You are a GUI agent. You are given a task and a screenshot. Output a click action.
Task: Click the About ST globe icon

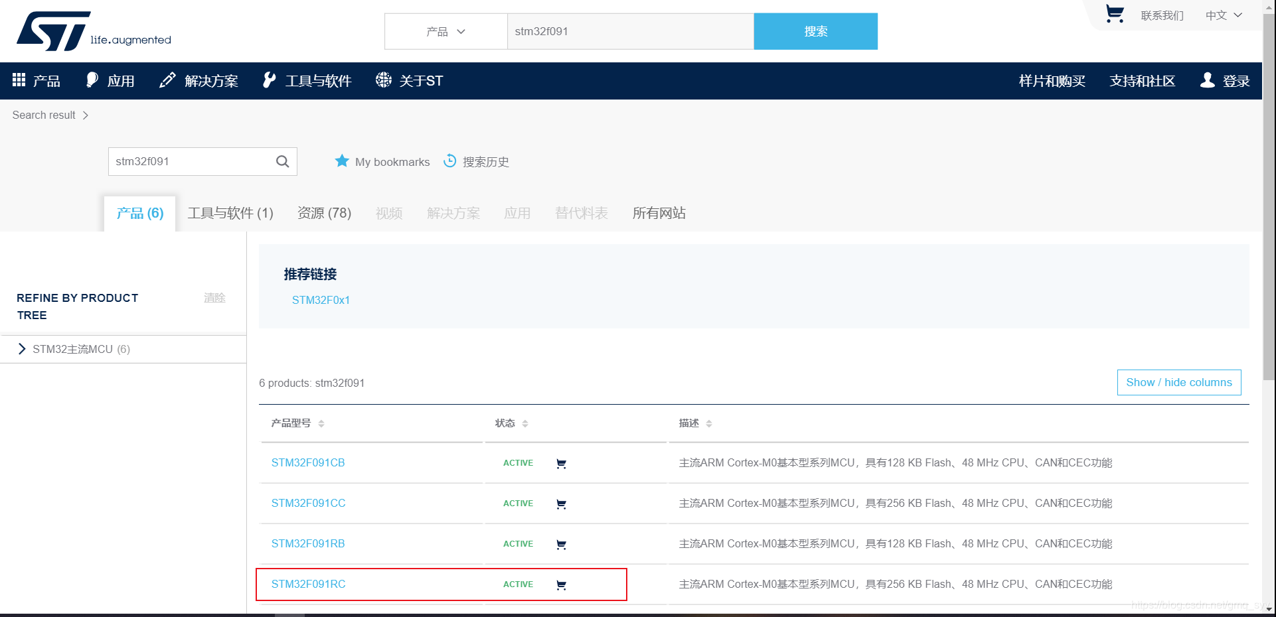coord(384,80)
